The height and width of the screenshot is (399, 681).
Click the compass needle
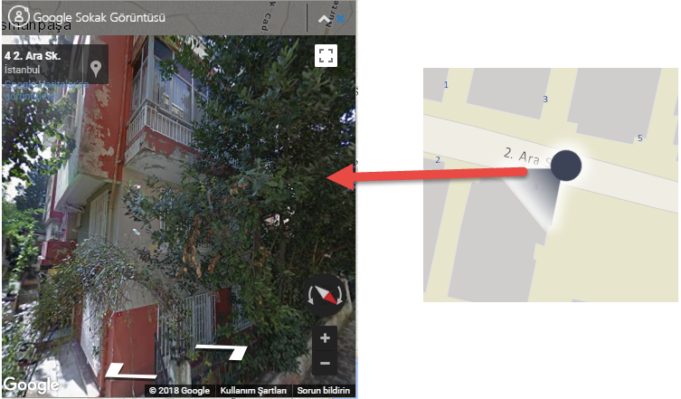pyautogui.click(x=325, y=294)
